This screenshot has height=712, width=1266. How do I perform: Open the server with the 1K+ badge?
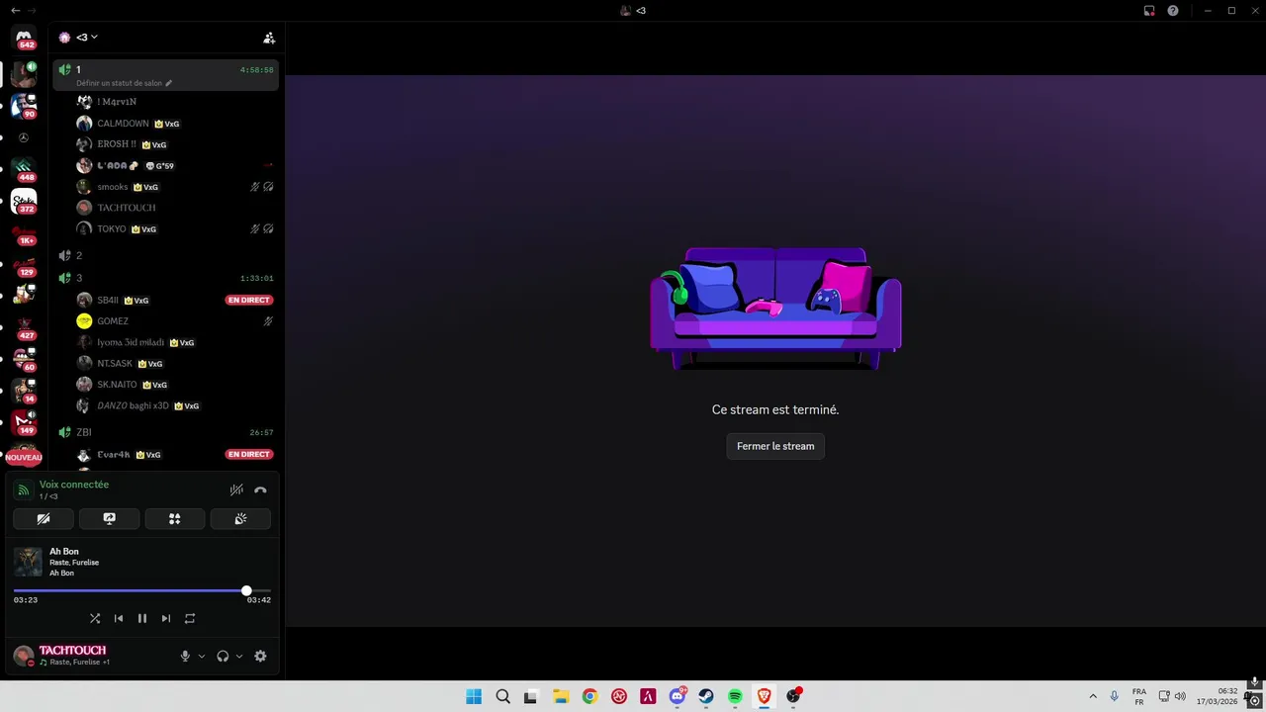[x=24, y=232]
